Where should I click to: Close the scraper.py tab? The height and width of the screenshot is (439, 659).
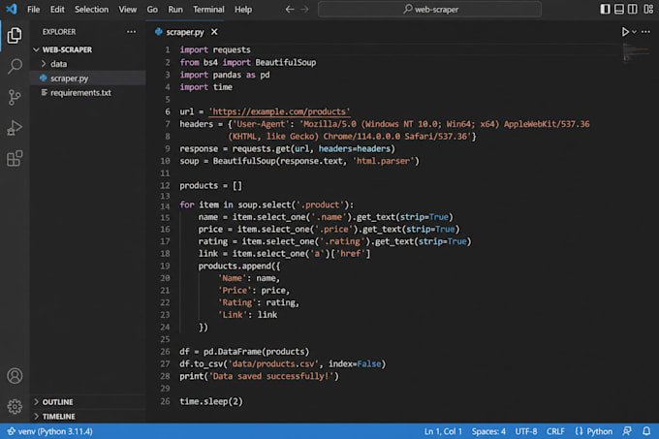click(214, 32)
